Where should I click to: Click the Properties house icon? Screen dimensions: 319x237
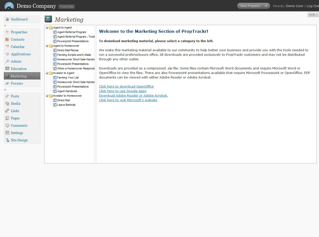click(7, 32)
